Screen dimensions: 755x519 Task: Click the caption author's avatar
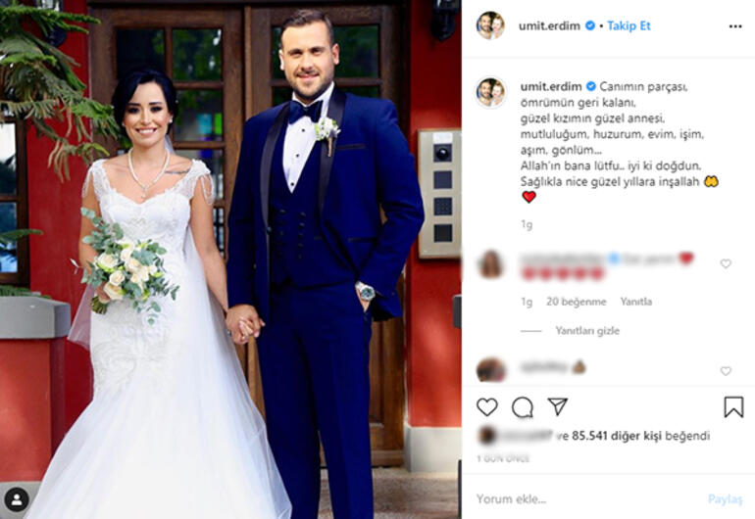click(x=490, y=92)
